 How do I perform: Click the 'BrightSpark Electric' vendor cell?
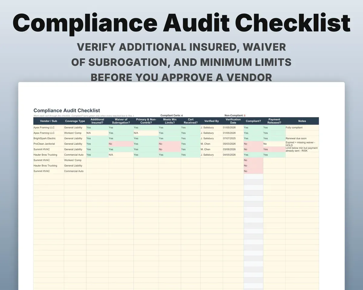(x=48, y=138)
